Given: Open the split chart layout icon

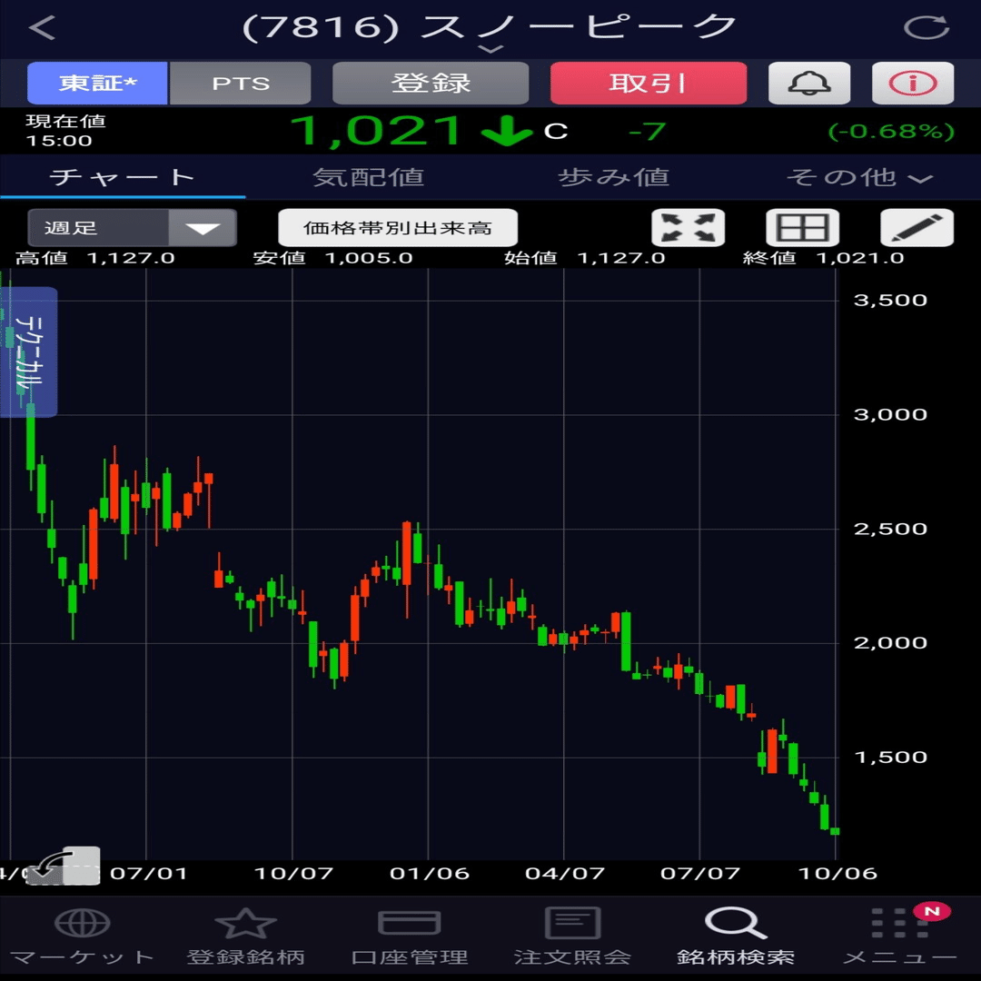Looking at the screenshot, I should (x=802, y=228).
